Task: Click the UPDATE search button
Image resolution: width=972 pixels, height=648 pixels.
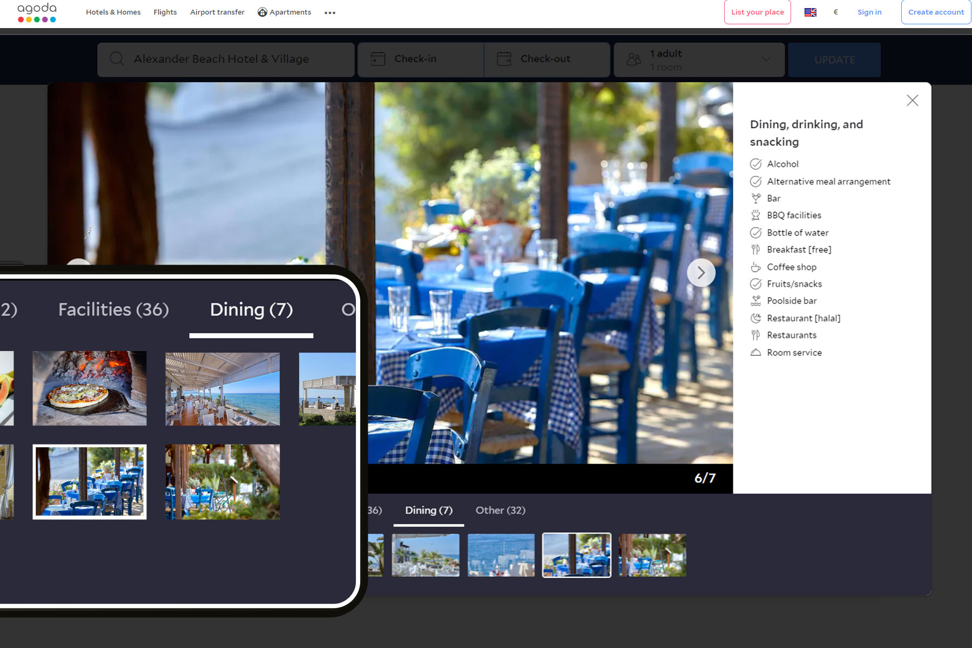Action: click(x=834, y=60)
